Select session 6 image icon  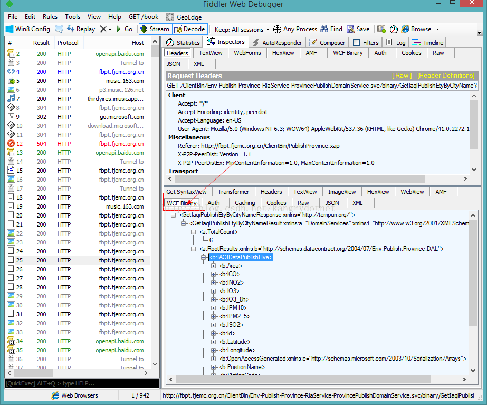(11, 90)
